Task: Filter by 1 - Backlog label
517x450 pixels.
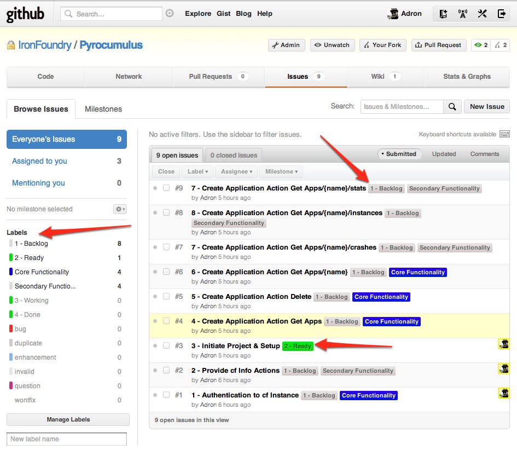Action: point(65,244)
